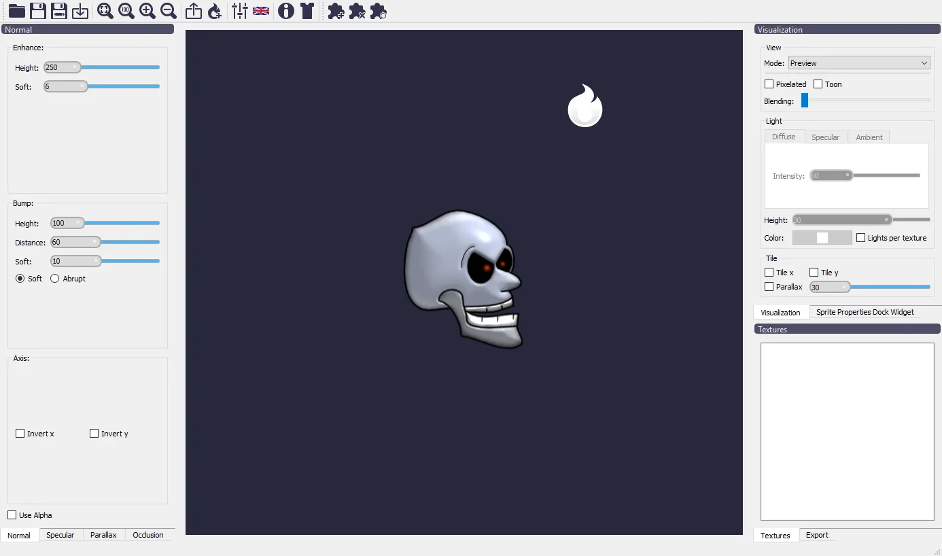
Task: Open the Ambient light tab
Action: point(869,137)
